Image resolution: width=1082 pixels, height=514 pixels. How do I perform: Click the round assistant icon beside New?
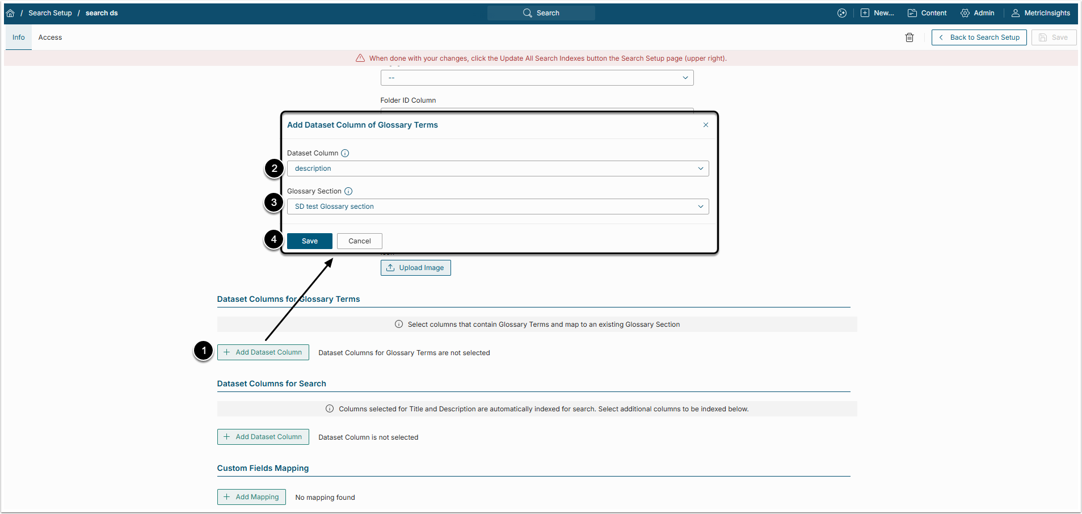(842, 13)
